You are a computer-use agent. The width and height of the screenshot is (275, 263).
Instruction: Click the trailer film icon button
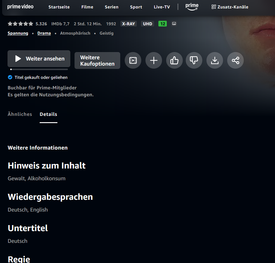pyautogui.click(x=133, y=60)
